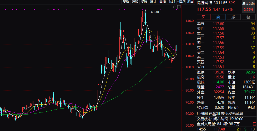Click the 返回 back button
Viewport: 257px width, 131px height.
190,2
